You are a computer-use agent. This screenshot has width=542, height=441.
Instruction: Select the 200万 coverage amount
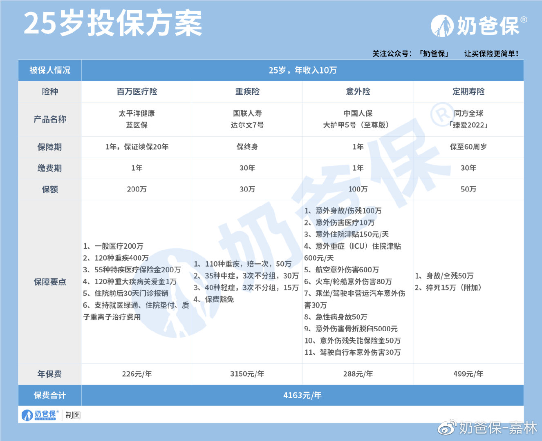pyautogui.click(x=137, y=189)
